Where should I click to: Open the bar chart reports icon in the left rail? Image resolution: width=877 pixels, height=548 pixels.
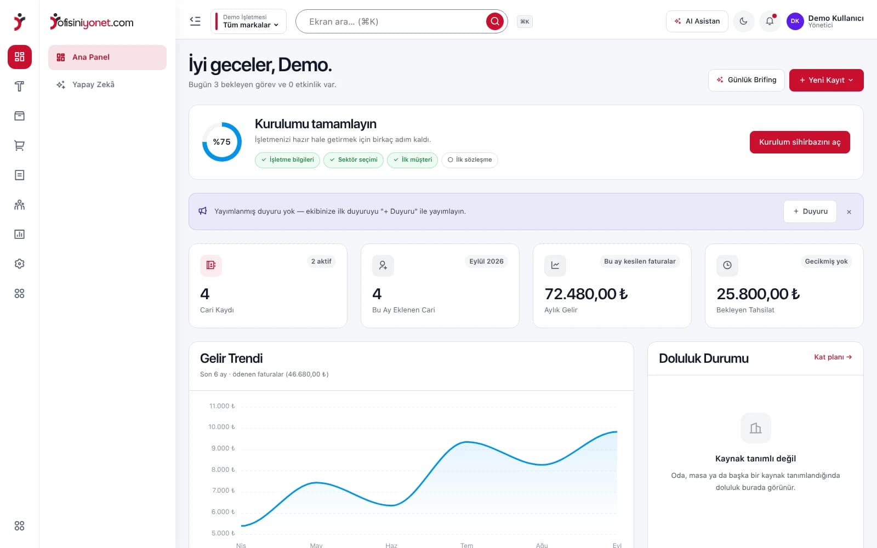click(20, 234)
